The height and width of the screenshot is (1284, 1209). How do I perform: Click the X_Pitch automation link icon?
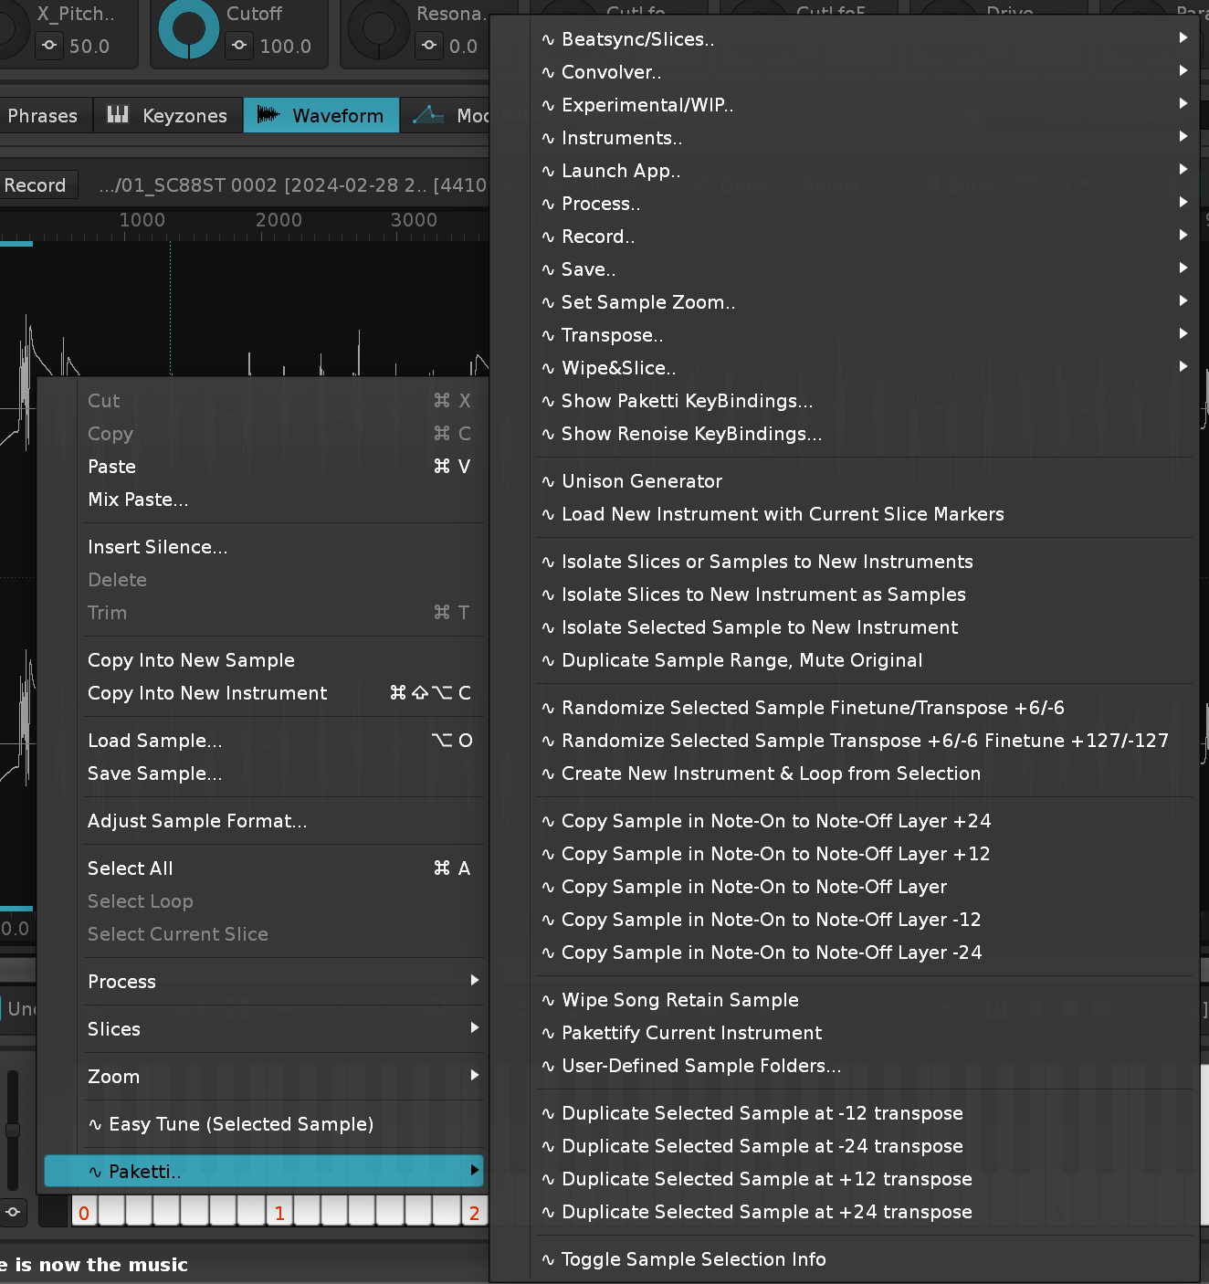(49, 46)
